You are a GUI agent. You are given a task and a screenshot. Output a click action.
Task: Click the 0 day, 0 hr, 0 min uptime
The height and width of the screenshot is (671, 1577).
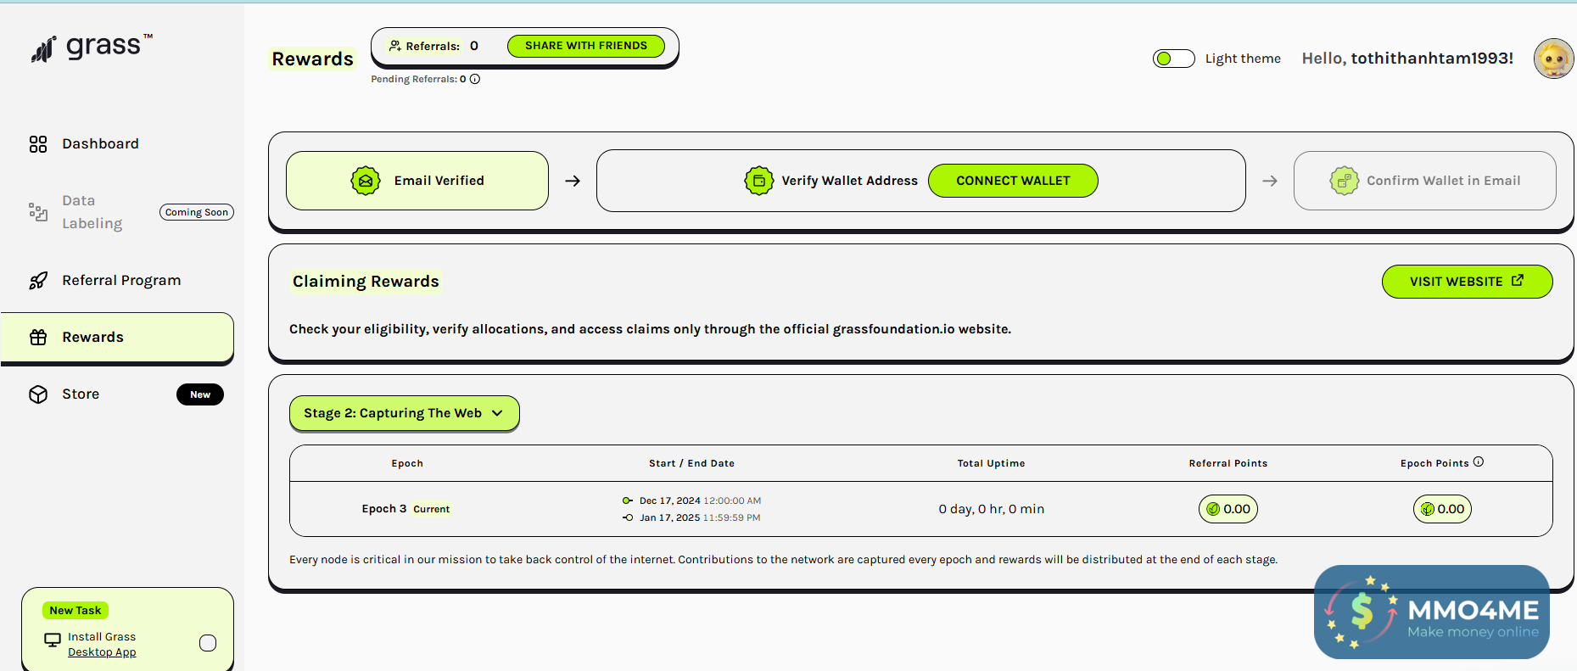pos(992,509)
